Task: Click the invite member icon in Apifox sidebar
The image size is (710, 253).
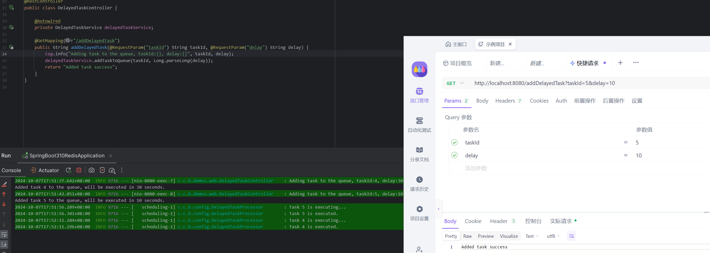Action: (x=419, y=249)
